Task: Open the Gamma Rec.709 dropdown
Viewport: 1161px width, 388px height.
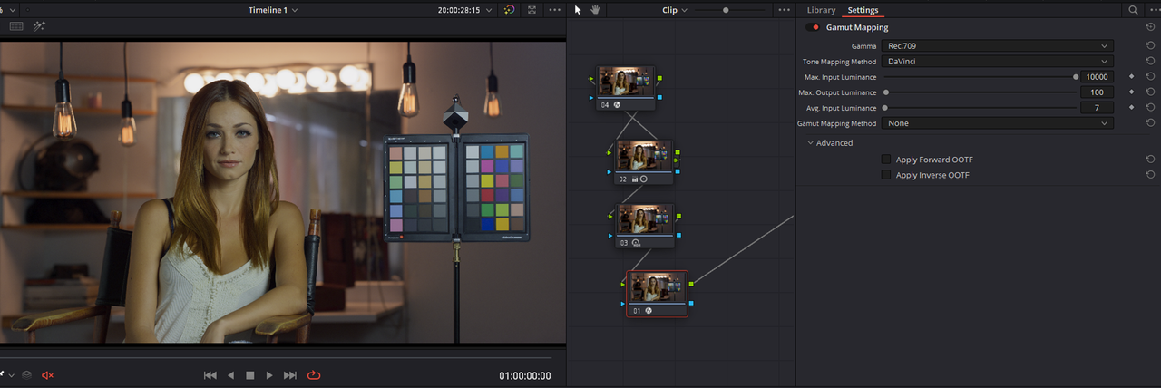Action: click(x=998, y=45)
